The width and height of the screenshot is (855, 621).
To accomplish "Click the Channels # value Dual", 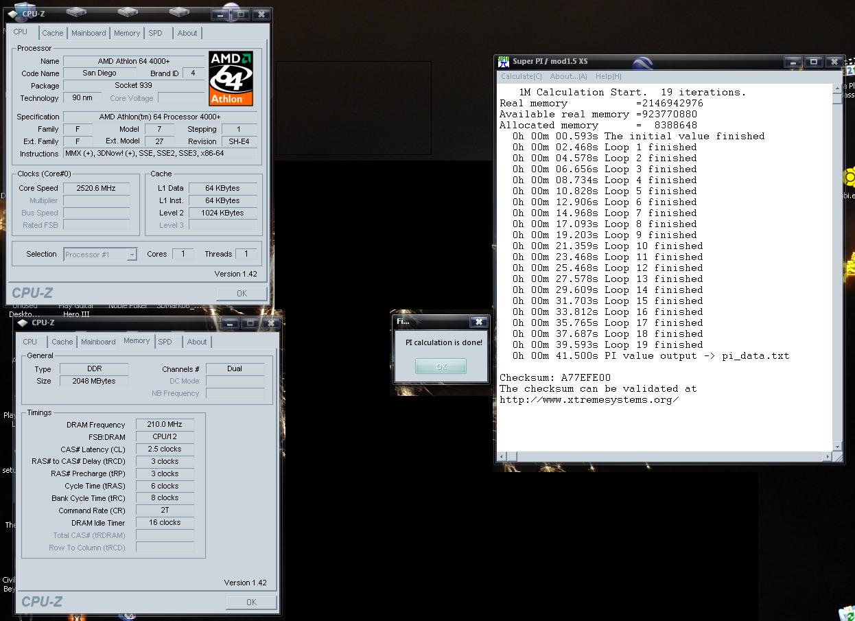I will point(235,369).
